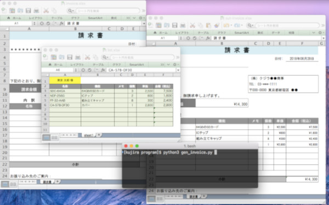Click column F header in out-invoice.xlsx
The height and width of the screenshot is (205, 329).
pos(302,43)
